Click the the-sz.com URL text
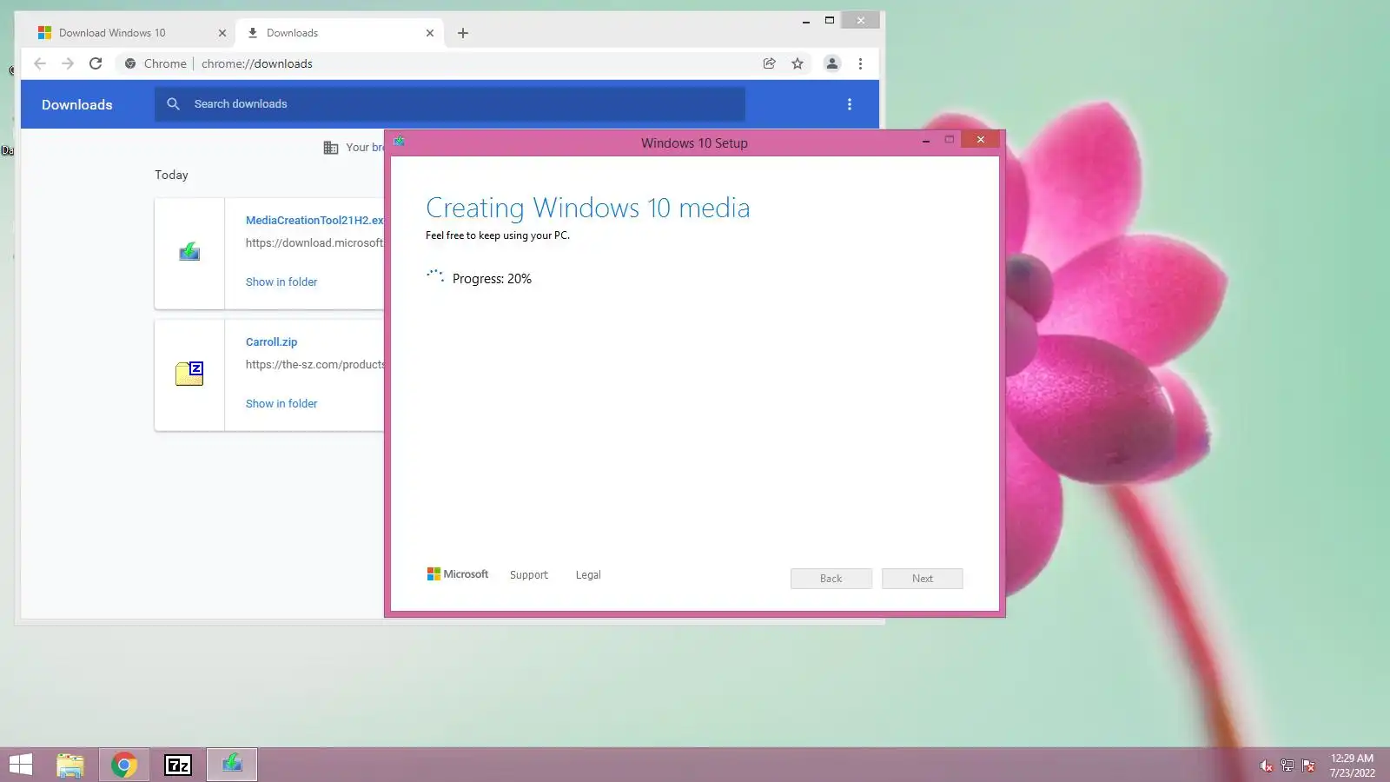This screenshot has width=1390, height=782. (x=314, y=365)
